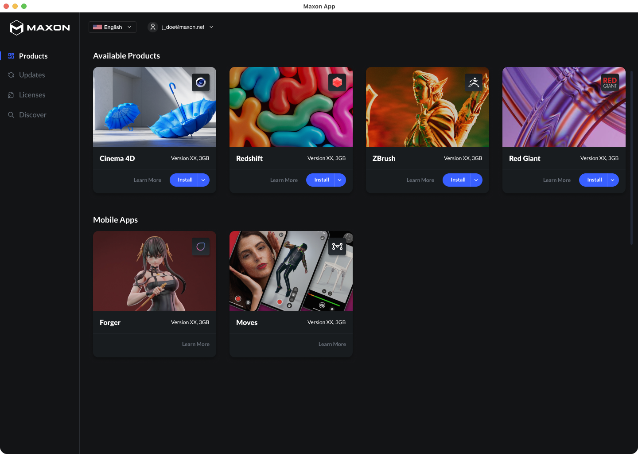638x454 pixels.
Task: Click Moves 'Version XX, 3GB' text
Action: (x=327, y=322)
